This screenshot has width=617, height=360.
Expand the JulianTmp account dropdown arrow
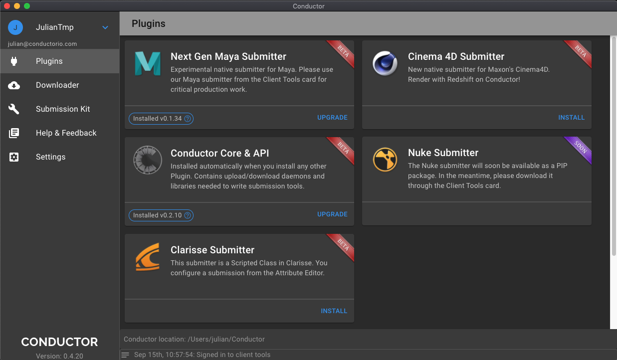click(x=105, y=27)
